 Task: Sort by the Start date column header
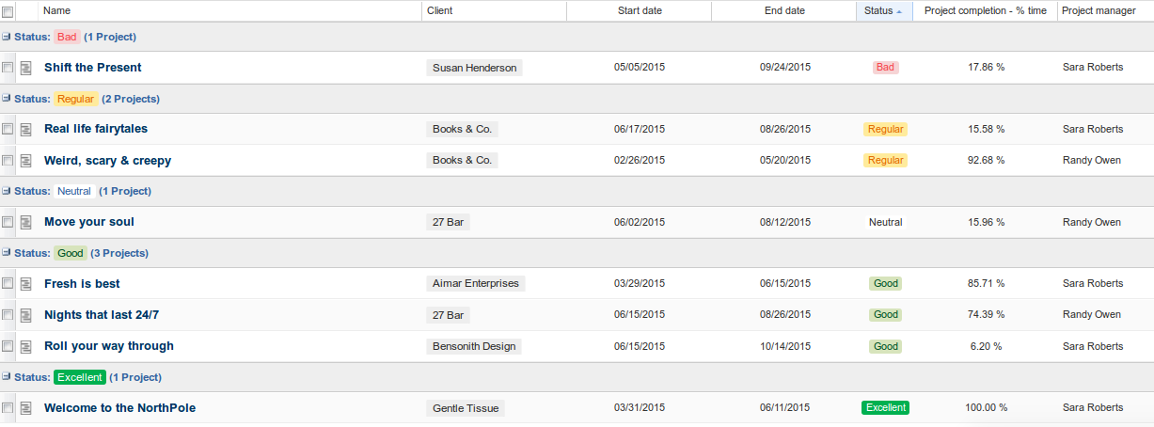tap(640, 11)
